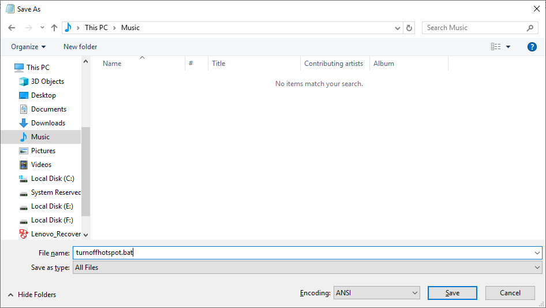
Task: Click the Save button
Action: coord(452,293)
